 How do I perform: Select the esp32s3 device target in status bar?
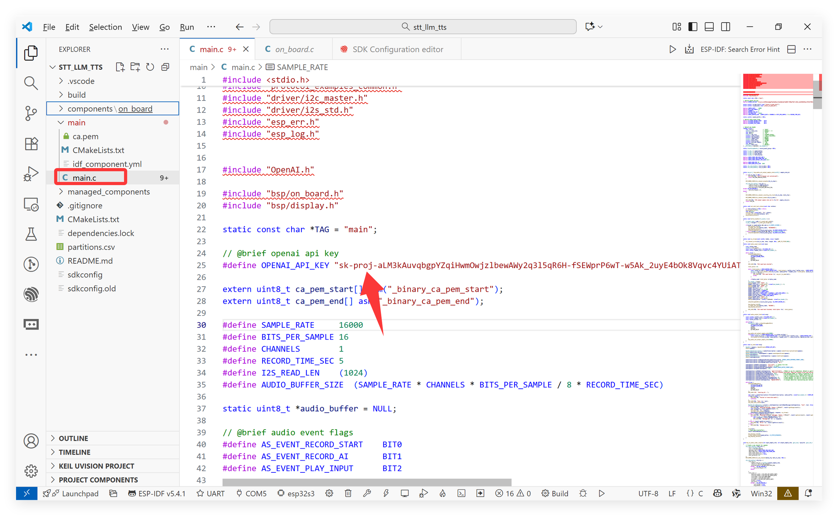296,493
